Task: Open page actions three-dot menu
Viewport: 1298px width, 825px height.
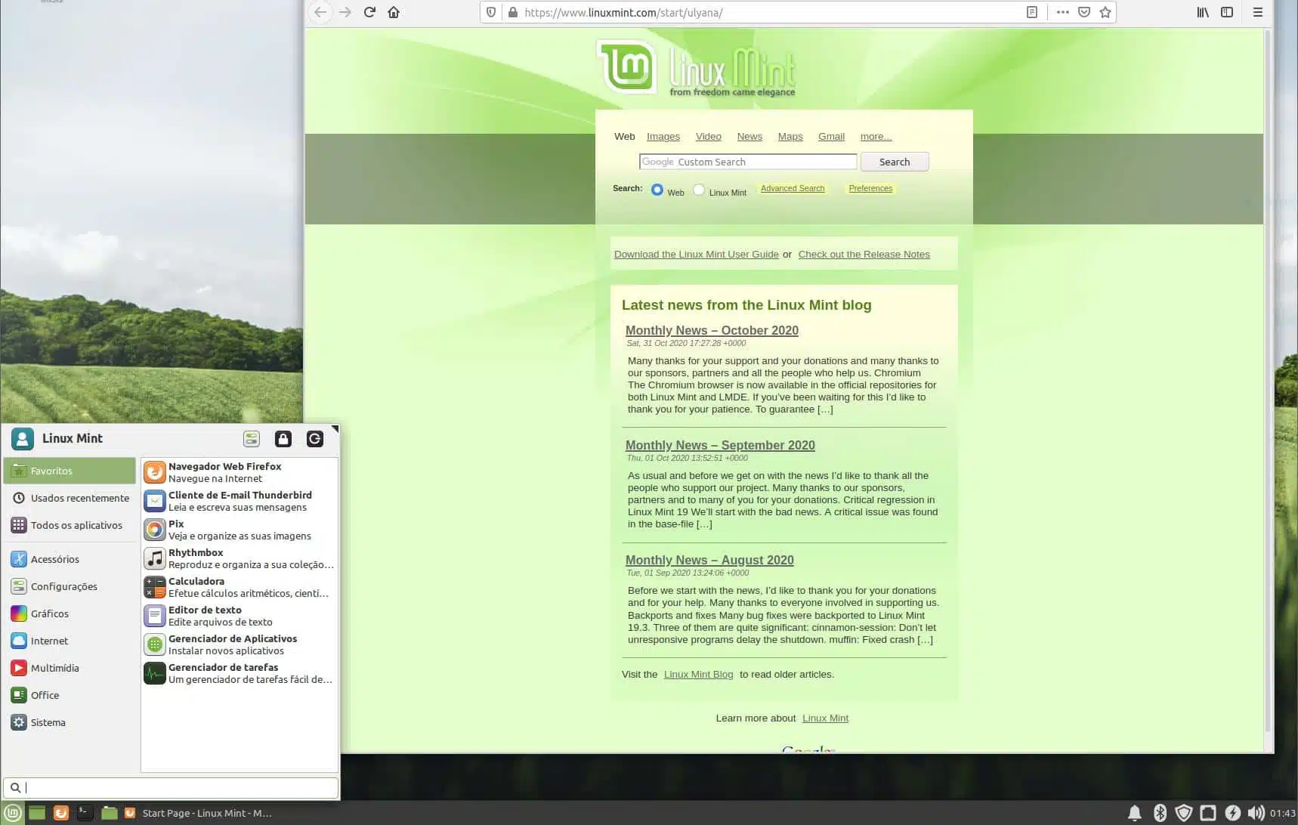Action: coord(1062,12)
